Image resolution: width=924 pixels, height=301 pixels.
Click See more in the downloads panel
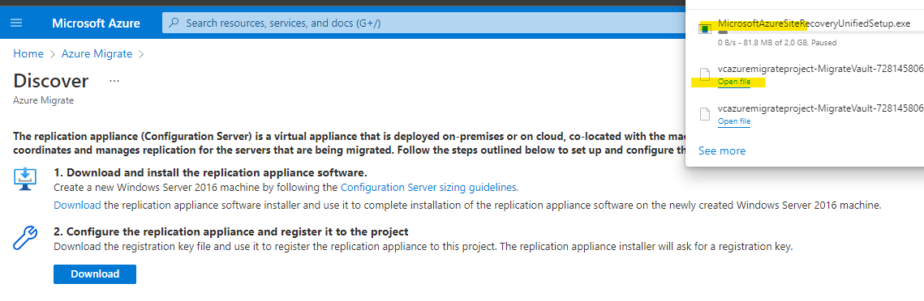pos(722,151)
